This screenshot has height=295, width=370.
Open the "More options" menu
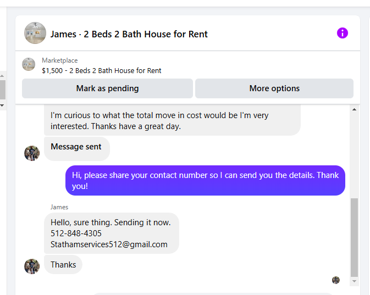tap(274, 88)
